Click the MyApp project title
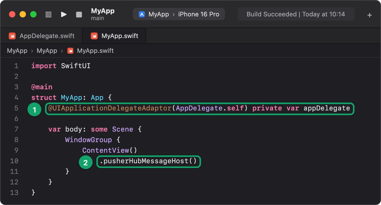Viewport: 381px width, 205px height. 103,11
